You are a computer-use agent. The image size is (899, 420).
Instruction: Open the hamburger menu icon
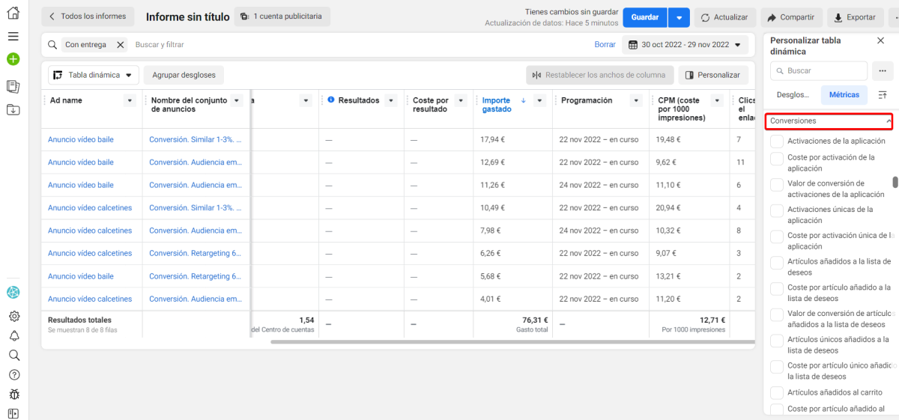click(x=13, y=36)
